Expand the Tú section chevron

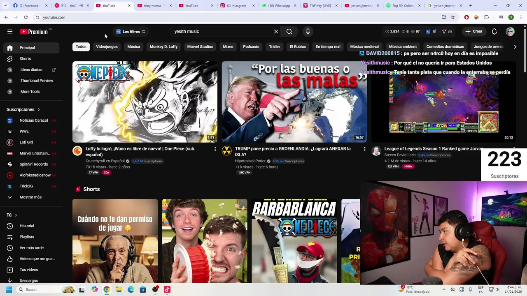16,215
